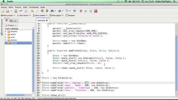Click the second indent lines icon

point(47,11)
